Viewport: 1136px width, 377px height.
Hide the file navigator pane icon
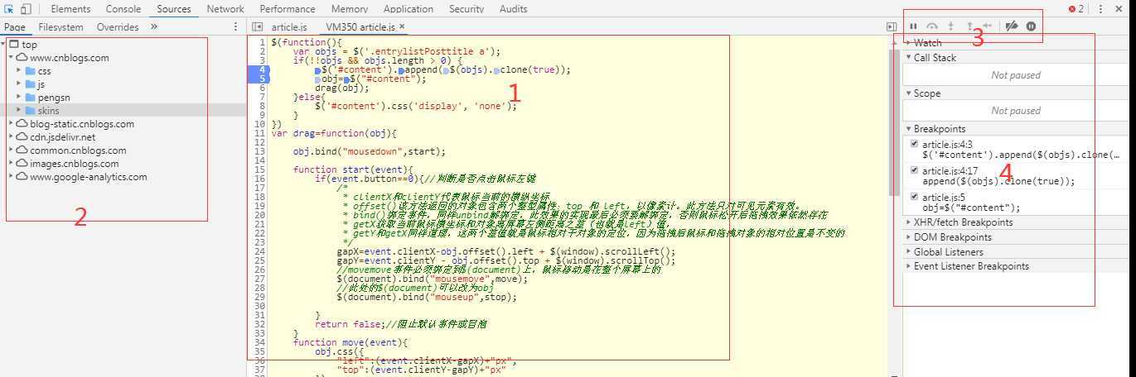click(x=258, y=27)
